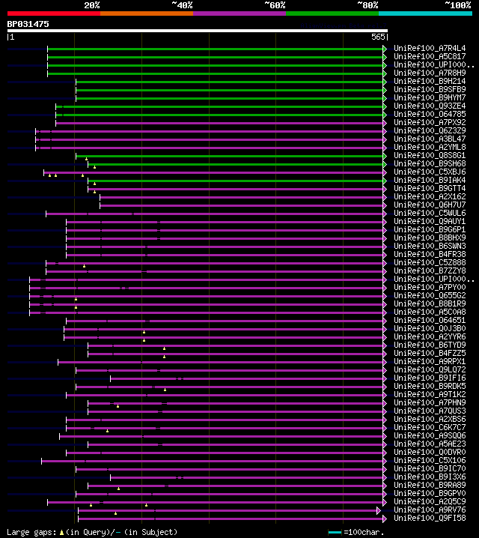This screenshot has width=479, height=538.
Task: Open hit UniRef100_O64651
Action: point(430,320)
